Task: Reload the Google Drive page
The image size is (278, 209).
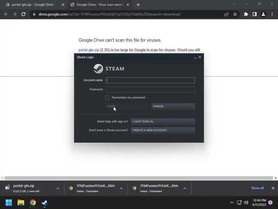Action: coord(23,14)
